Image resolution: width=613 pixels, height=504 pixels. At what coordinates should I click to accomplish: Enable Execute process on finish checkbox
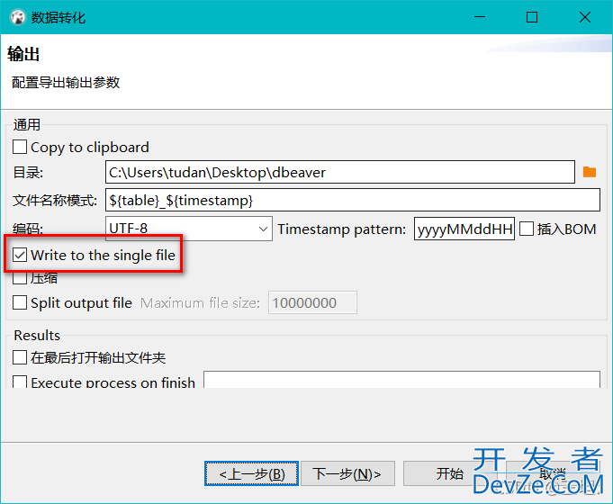(x=20, y=382)
